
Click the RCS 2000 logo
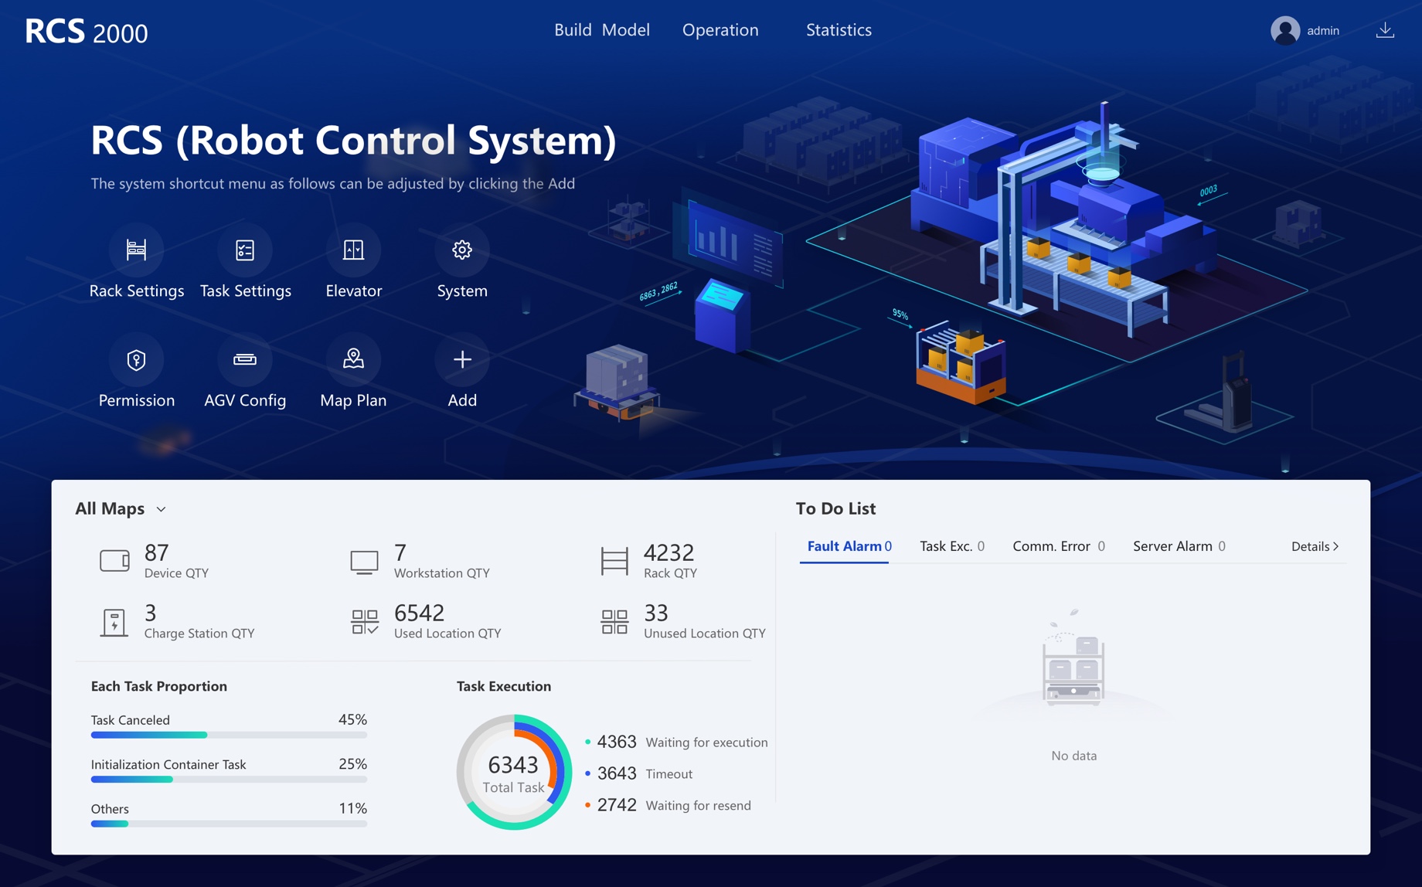pos(85,31)
